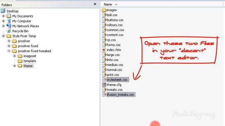Select the file name 'print.css'
The height and width of the screenshot is (126, 225).
pos(113,75)
